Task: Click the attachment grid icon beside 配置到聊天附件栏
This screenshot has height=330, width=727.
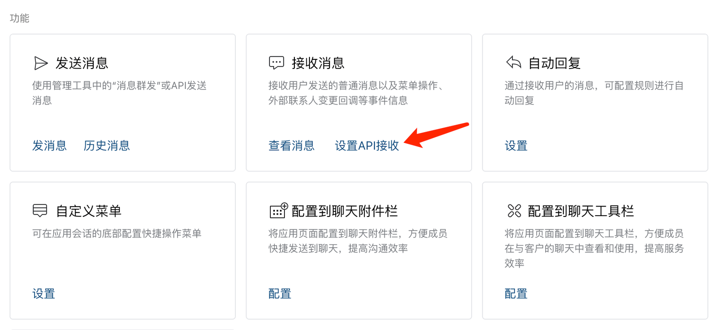Action: pyautogui.click(x=278, y=211)
